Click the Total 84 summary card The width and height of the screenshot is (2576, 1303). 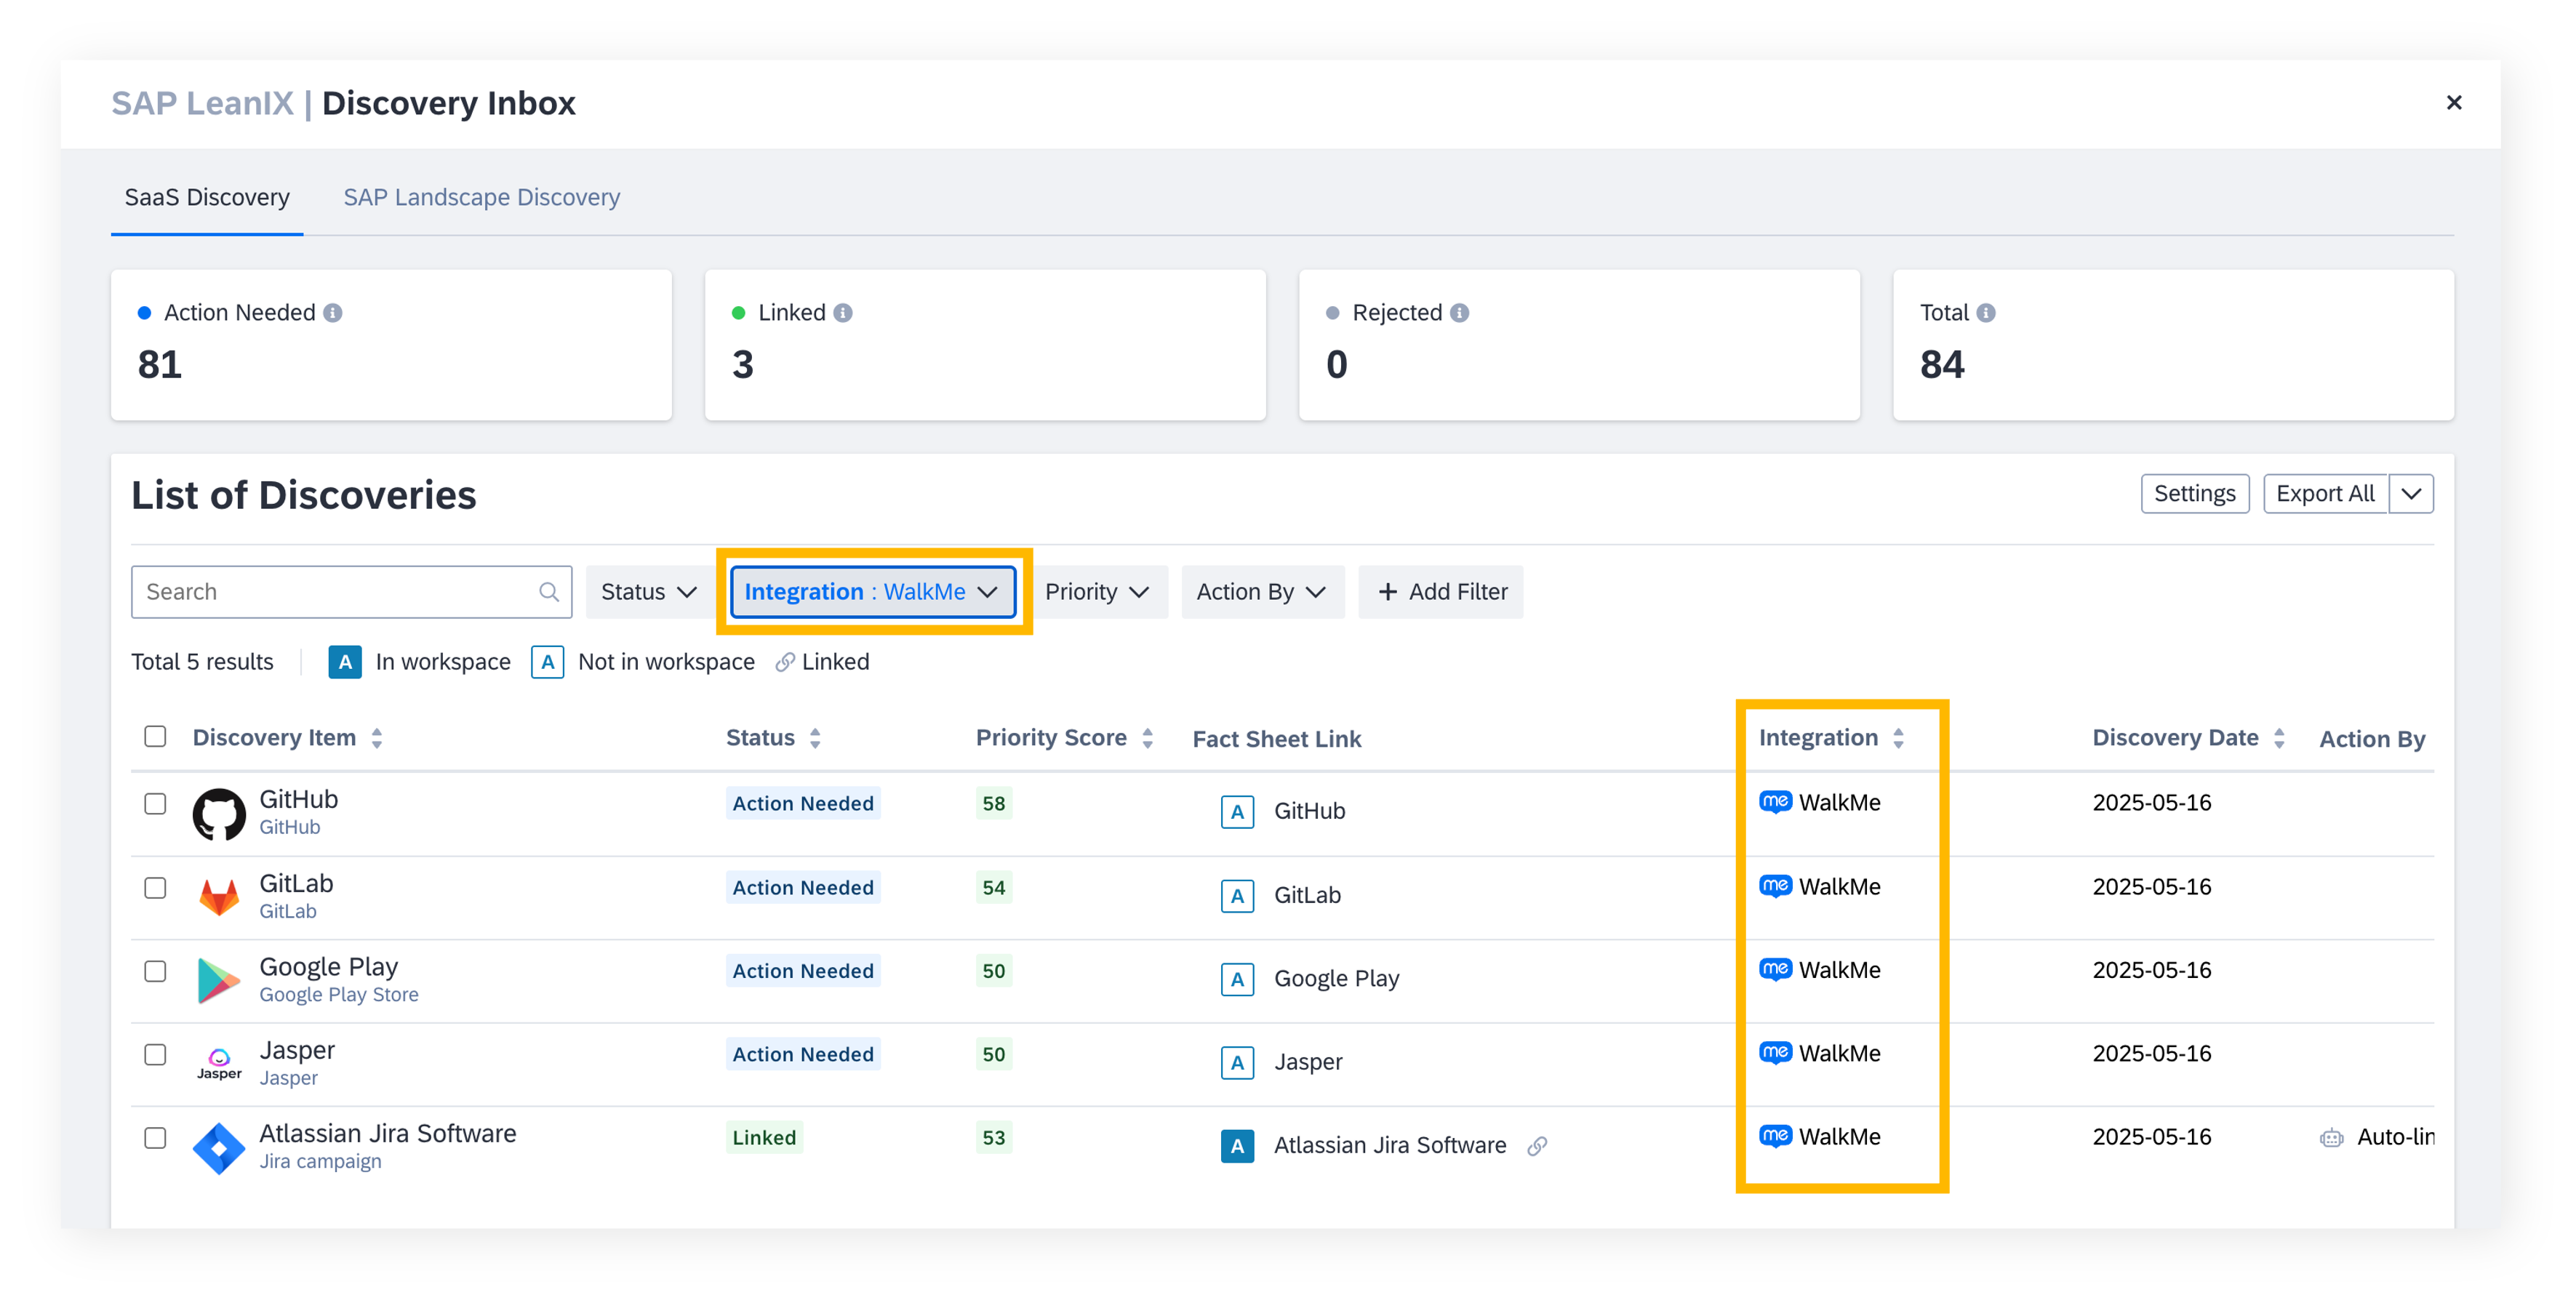coord(2173,345)
